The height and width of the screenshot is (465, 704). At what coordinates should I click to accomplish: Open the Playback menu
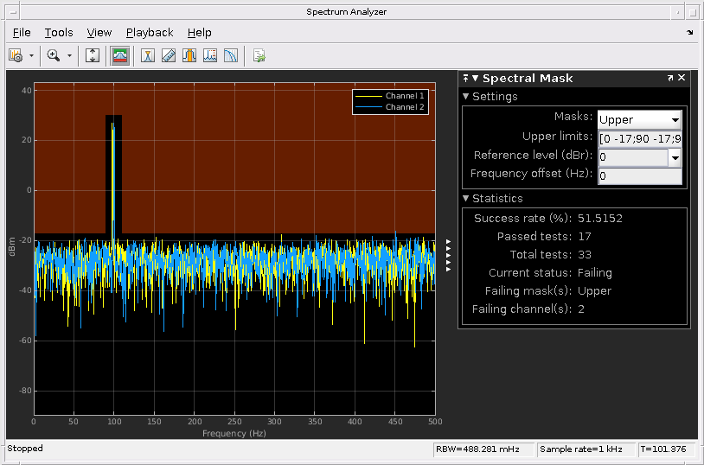point(150,33)
